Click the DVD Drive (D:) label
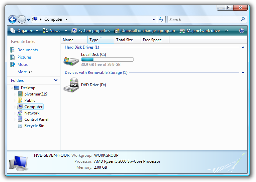 [93, 85]
